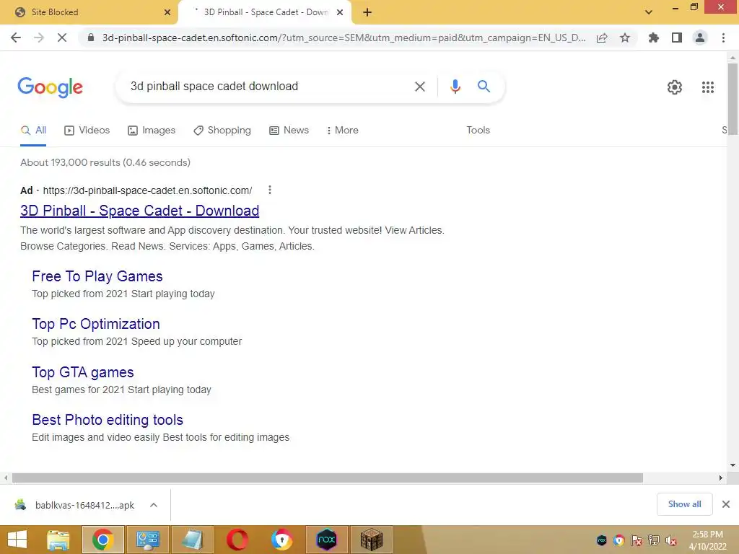This screenshot has width=739, height=554.
Task: Open the tab search chevron
Action: pos(649,12)
